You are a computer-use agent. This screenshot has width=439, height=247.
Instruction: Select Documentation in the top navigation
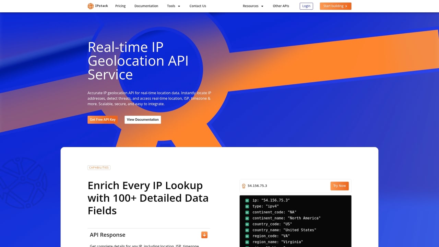coord(146,6)
